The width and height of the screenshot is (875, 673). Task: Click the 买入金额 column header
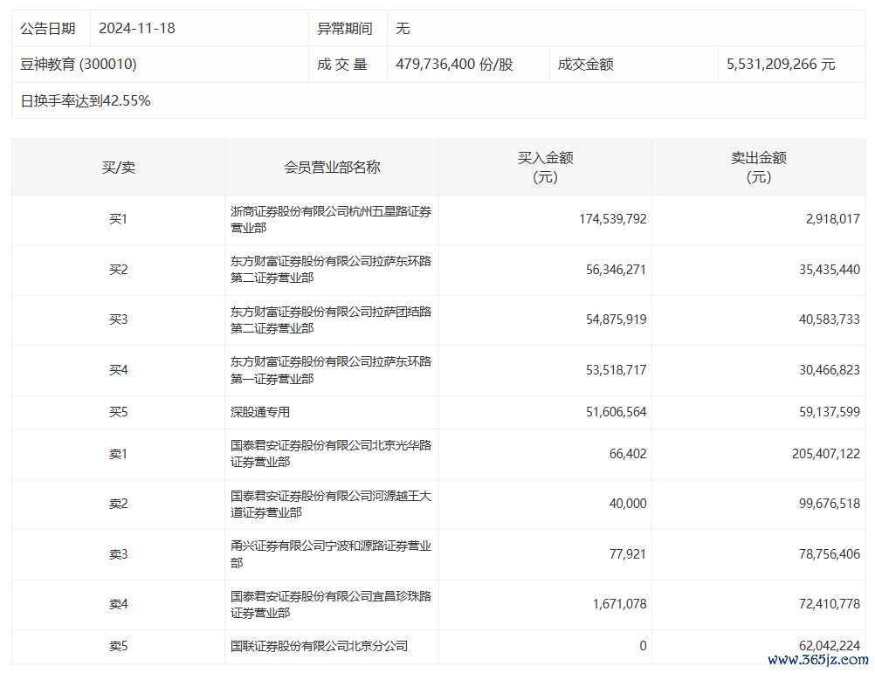pyautogui.click(x=545, y=168)
